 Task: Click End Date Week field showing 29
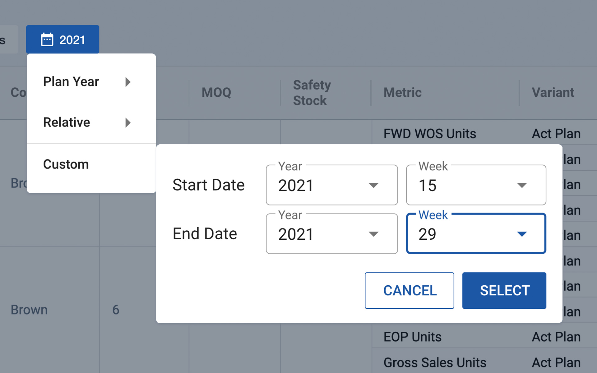476,233
